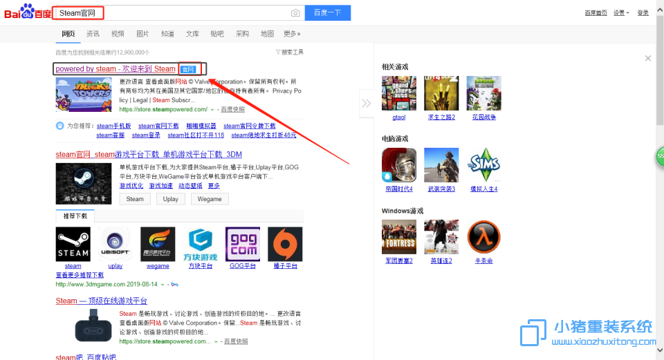This screenshot has height=360, width=664.
Task: Switch to the 视频 tab
Action: coord(118,34)
